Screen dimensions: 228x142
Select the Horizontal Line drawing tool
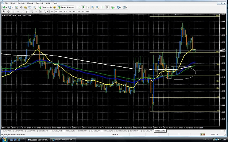18,11
